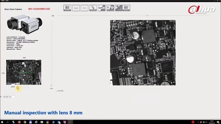Open File Explorer from the taskbar

[42, 122]
